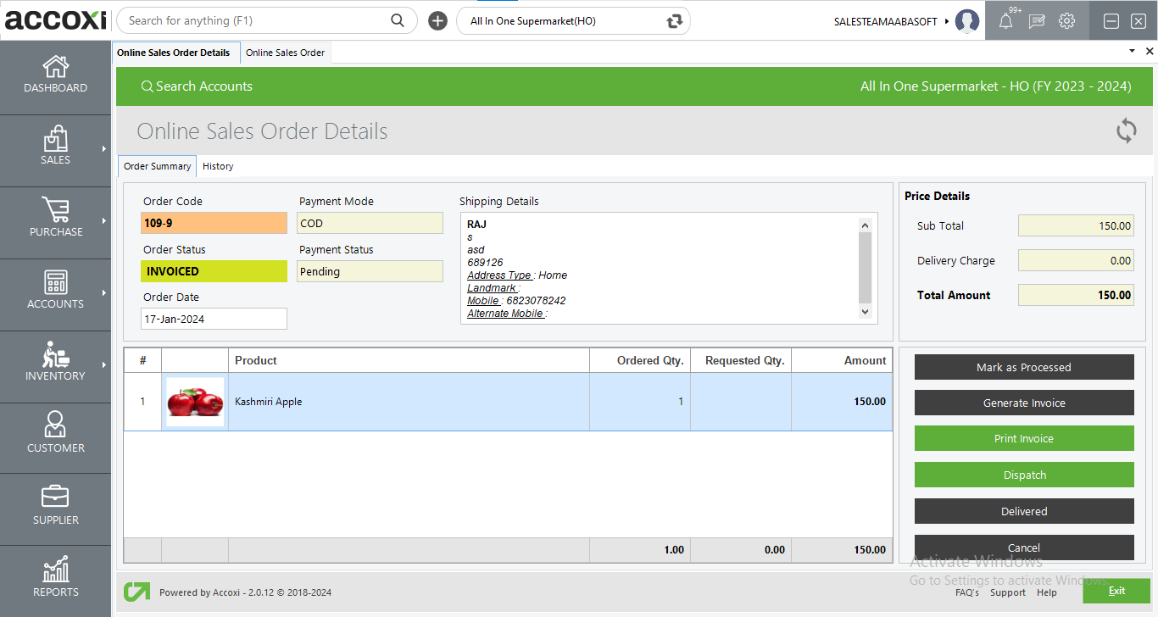
Task: Click the Print Invoice button
Action: tap(1023, 438)
